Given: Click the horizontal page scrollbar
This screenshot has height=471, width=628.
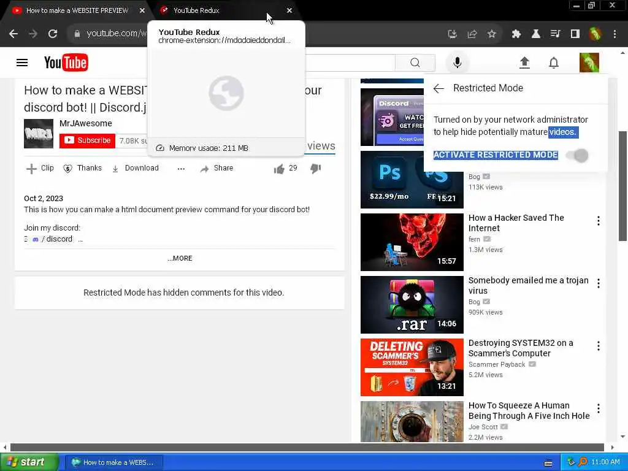Looking at the screenshot, I should point(307,447).
